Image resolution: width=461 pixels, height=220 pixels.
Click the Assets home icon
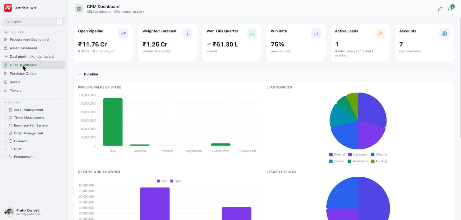pos(6,82)
